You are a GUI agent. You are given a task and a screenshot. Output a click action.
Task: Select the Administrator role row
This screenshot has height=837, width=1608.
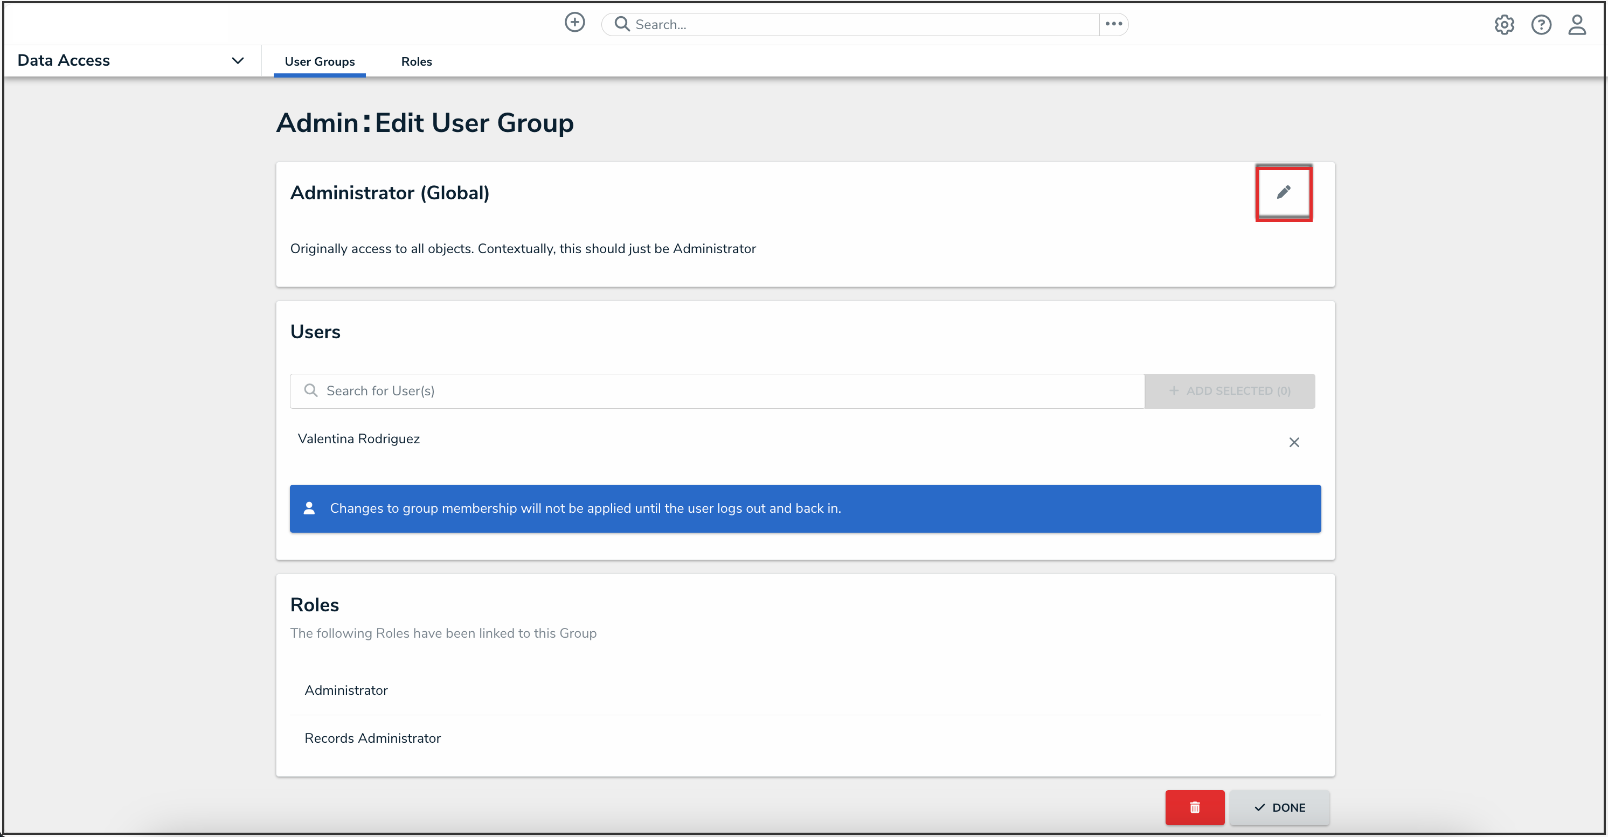coord(346,690)
